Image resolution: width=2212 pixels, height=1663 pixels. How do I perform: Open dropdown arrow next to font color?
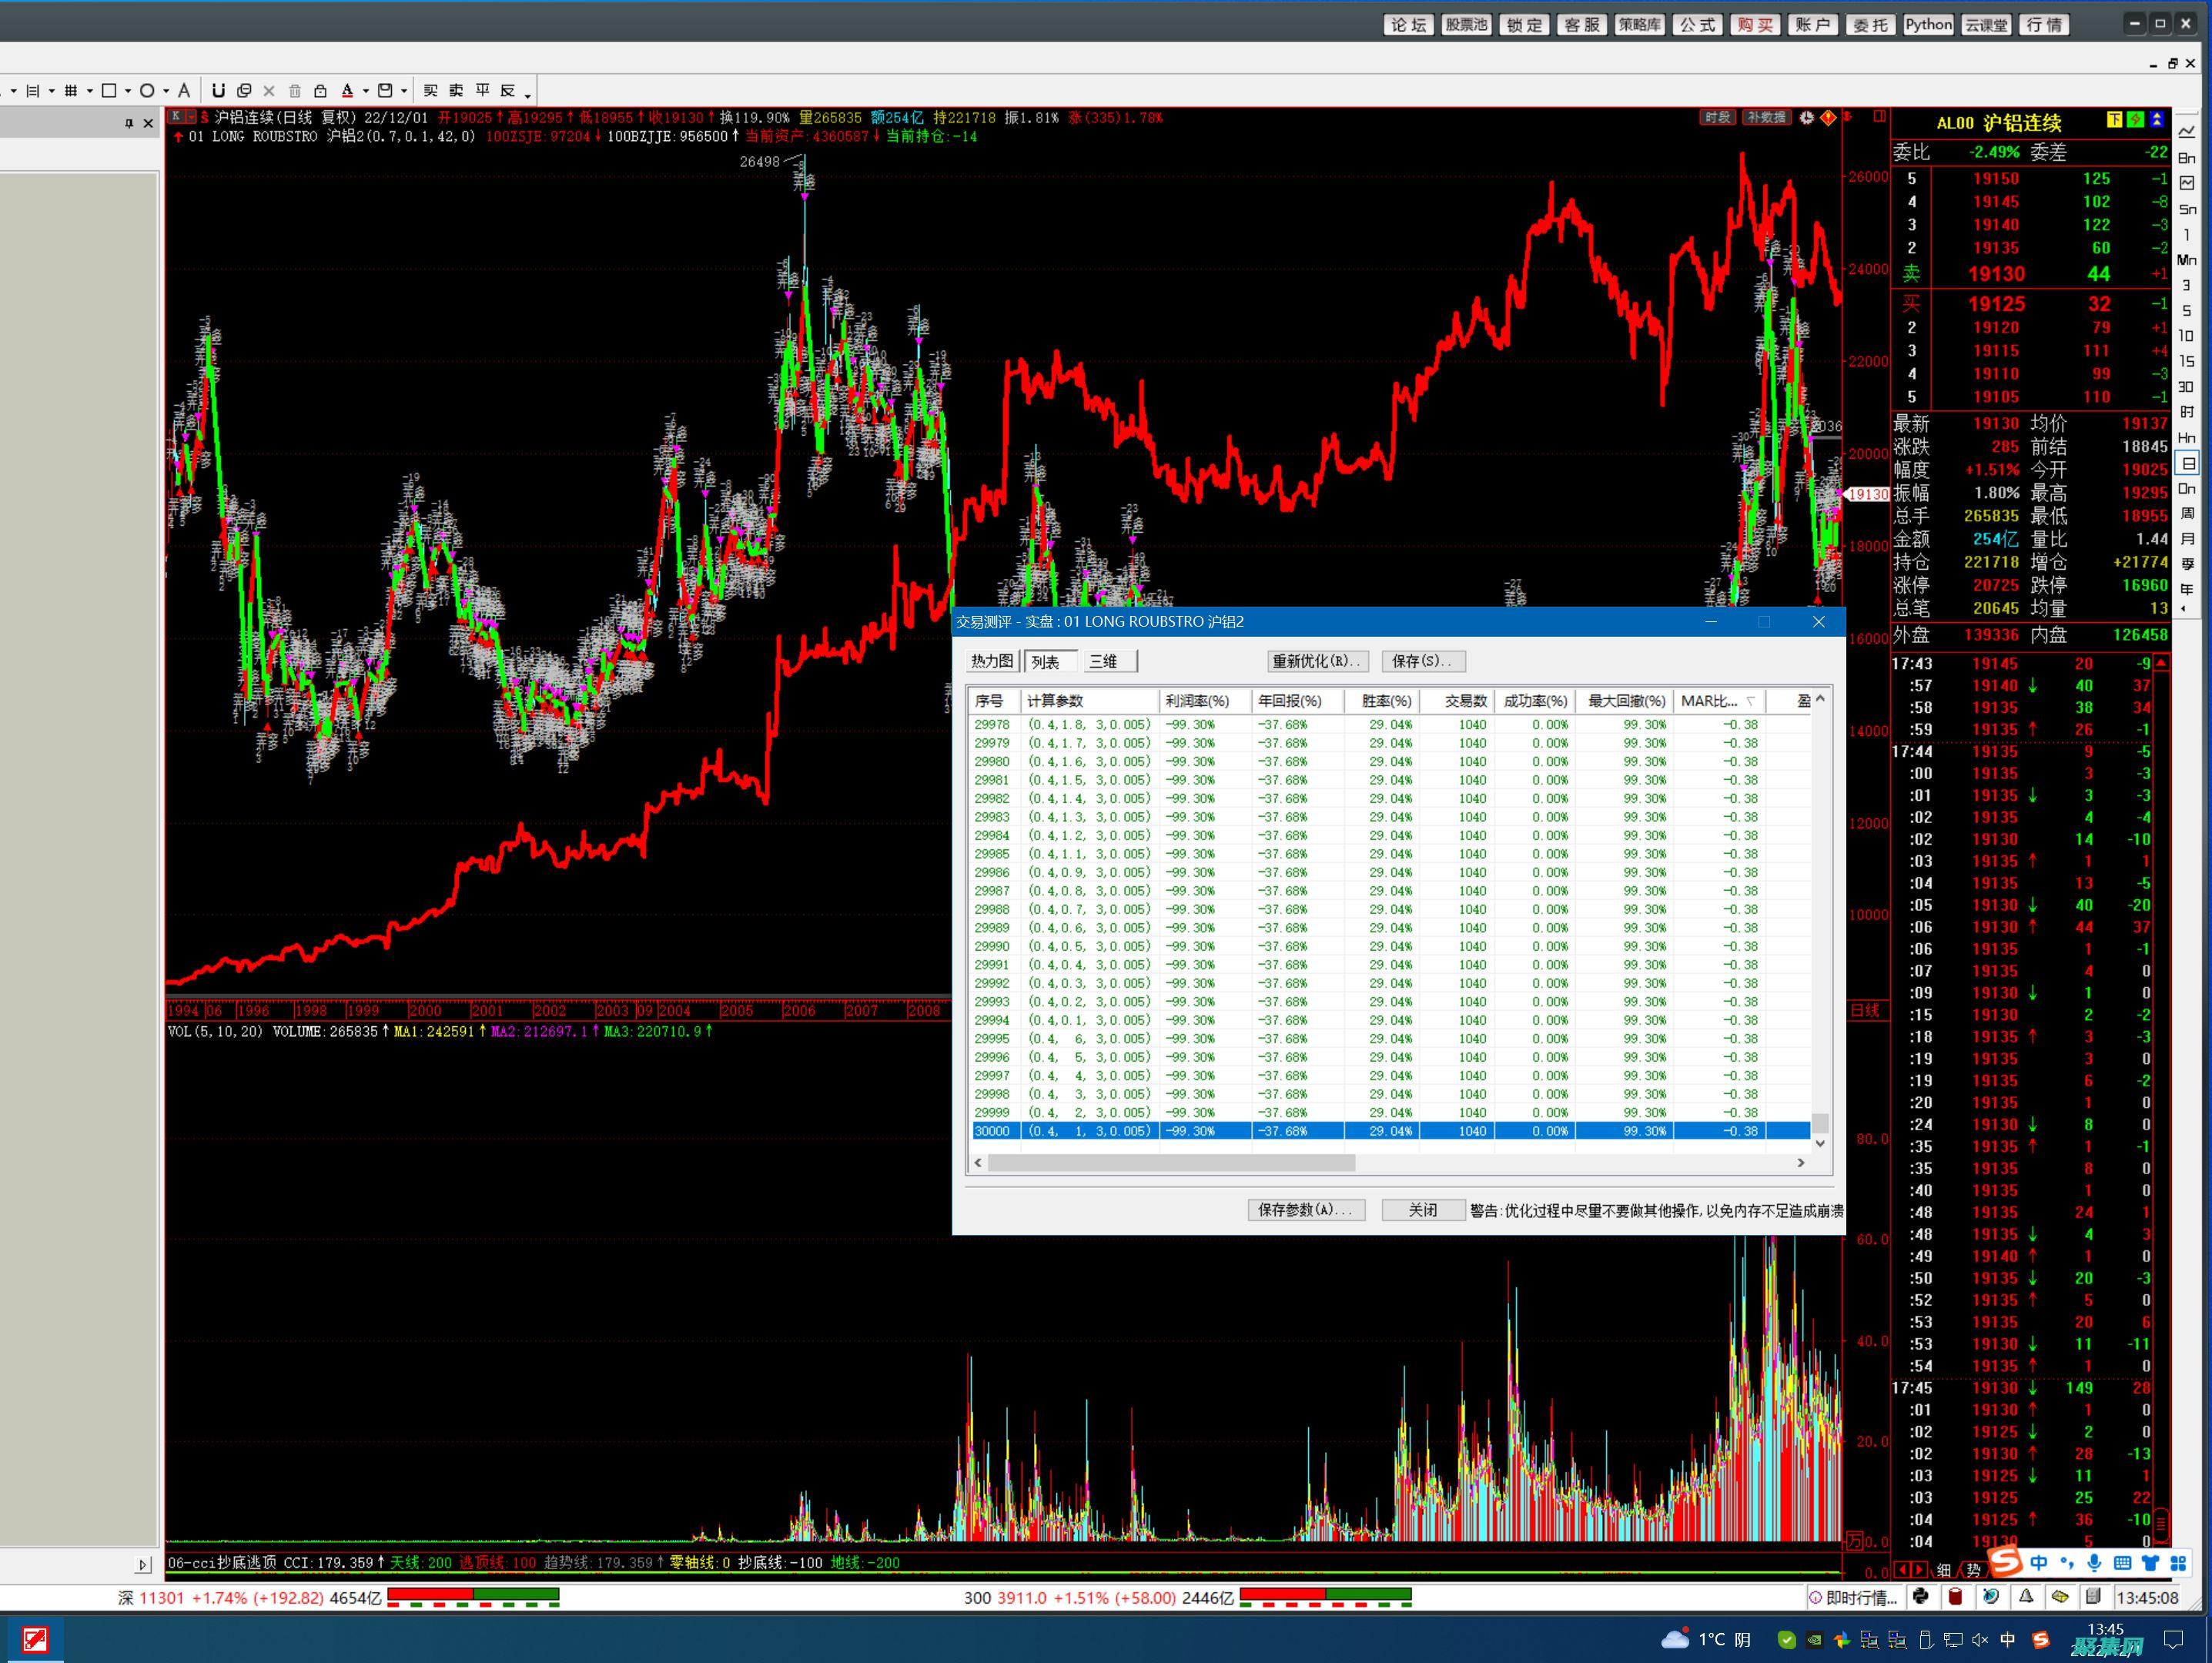366,91
